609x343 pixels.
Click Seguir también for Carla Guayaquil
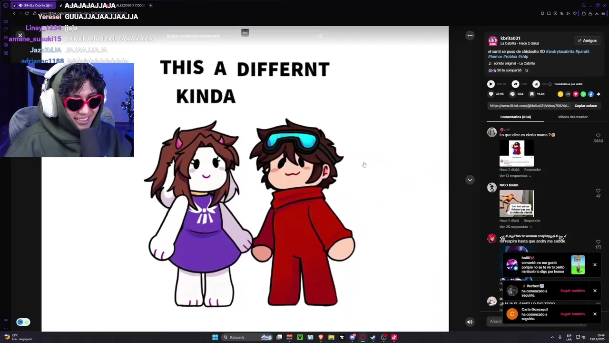(572, 314)
